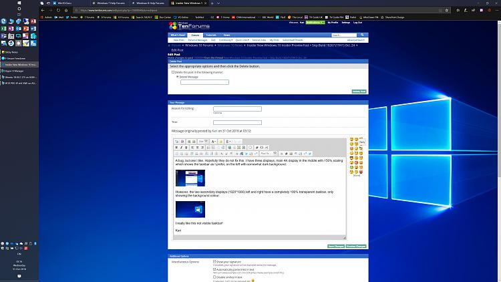Open a new browser tab with plus icon
This screenshot has width=501, height=282.
tap(212, 3)
